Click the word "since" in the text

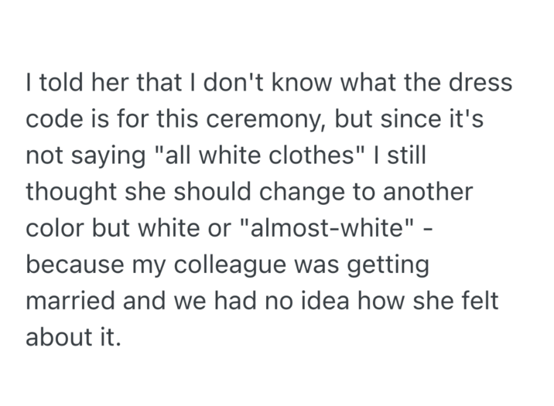pos(399,120)
